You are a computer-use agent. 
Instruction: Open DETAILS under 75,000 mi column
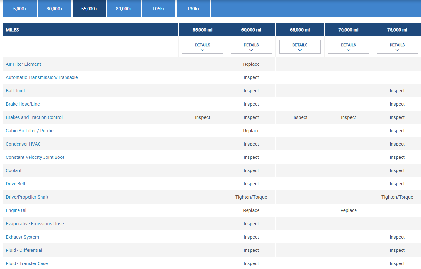point(397,47)
